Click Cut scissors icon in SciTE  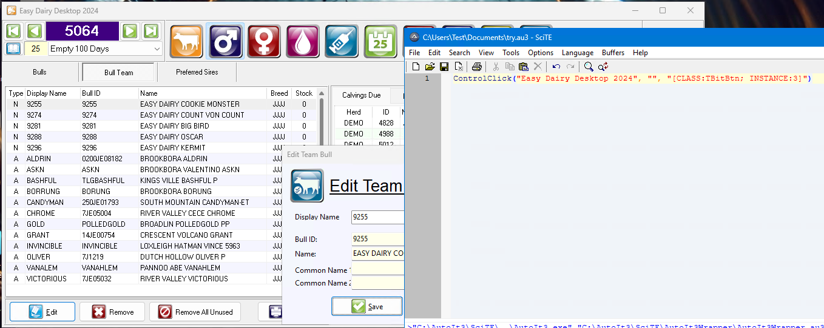[496, 67]
